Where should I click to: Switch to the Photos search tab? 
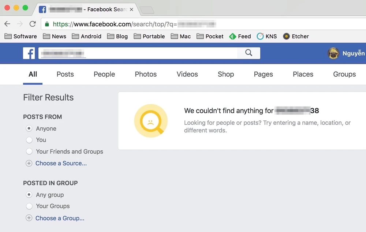click(x=146, y=74)
